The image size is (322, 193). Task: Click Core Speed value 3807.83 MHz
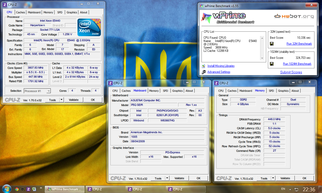(x=35, y=68)
